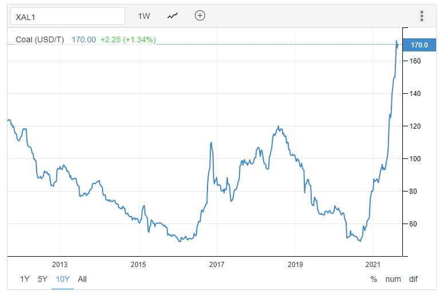
Task: Open the three-dot more options menu
Action: pos(422,16)
